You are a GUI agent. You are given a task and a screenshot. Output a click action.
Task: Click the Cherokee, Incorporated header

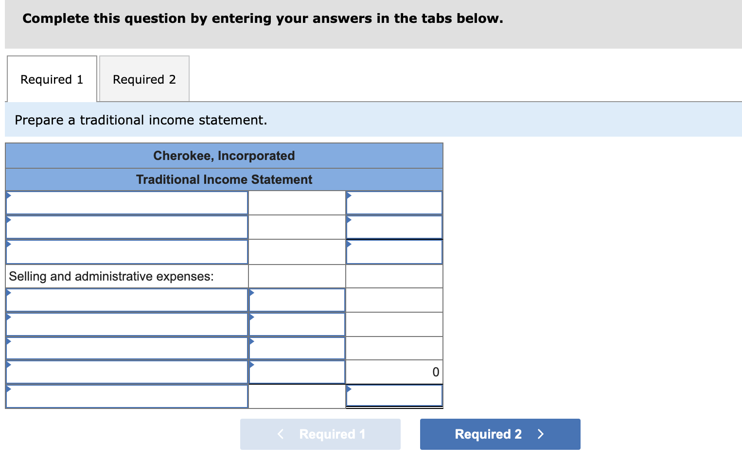tap(224, 156)
